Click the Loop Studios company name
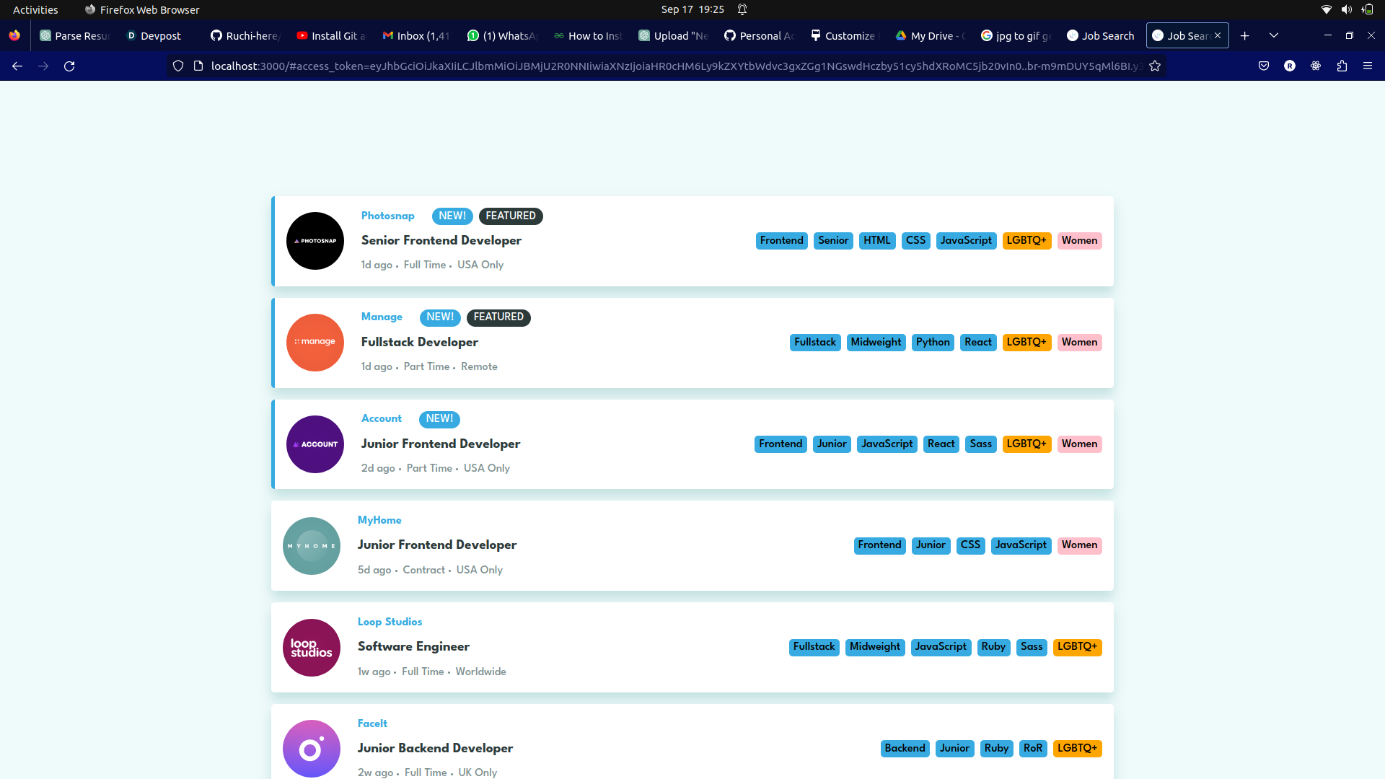Screen dimensions: 1385x779 click(390, 622)
